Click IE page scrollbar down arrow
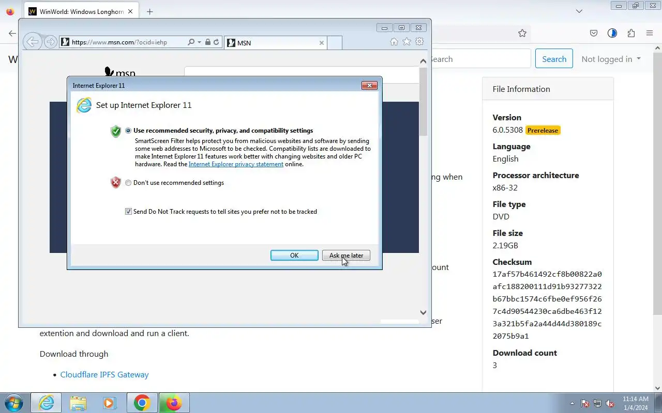The height and width of the screenshot is (413, 662). pyautogui.click(x=423, y=312)
